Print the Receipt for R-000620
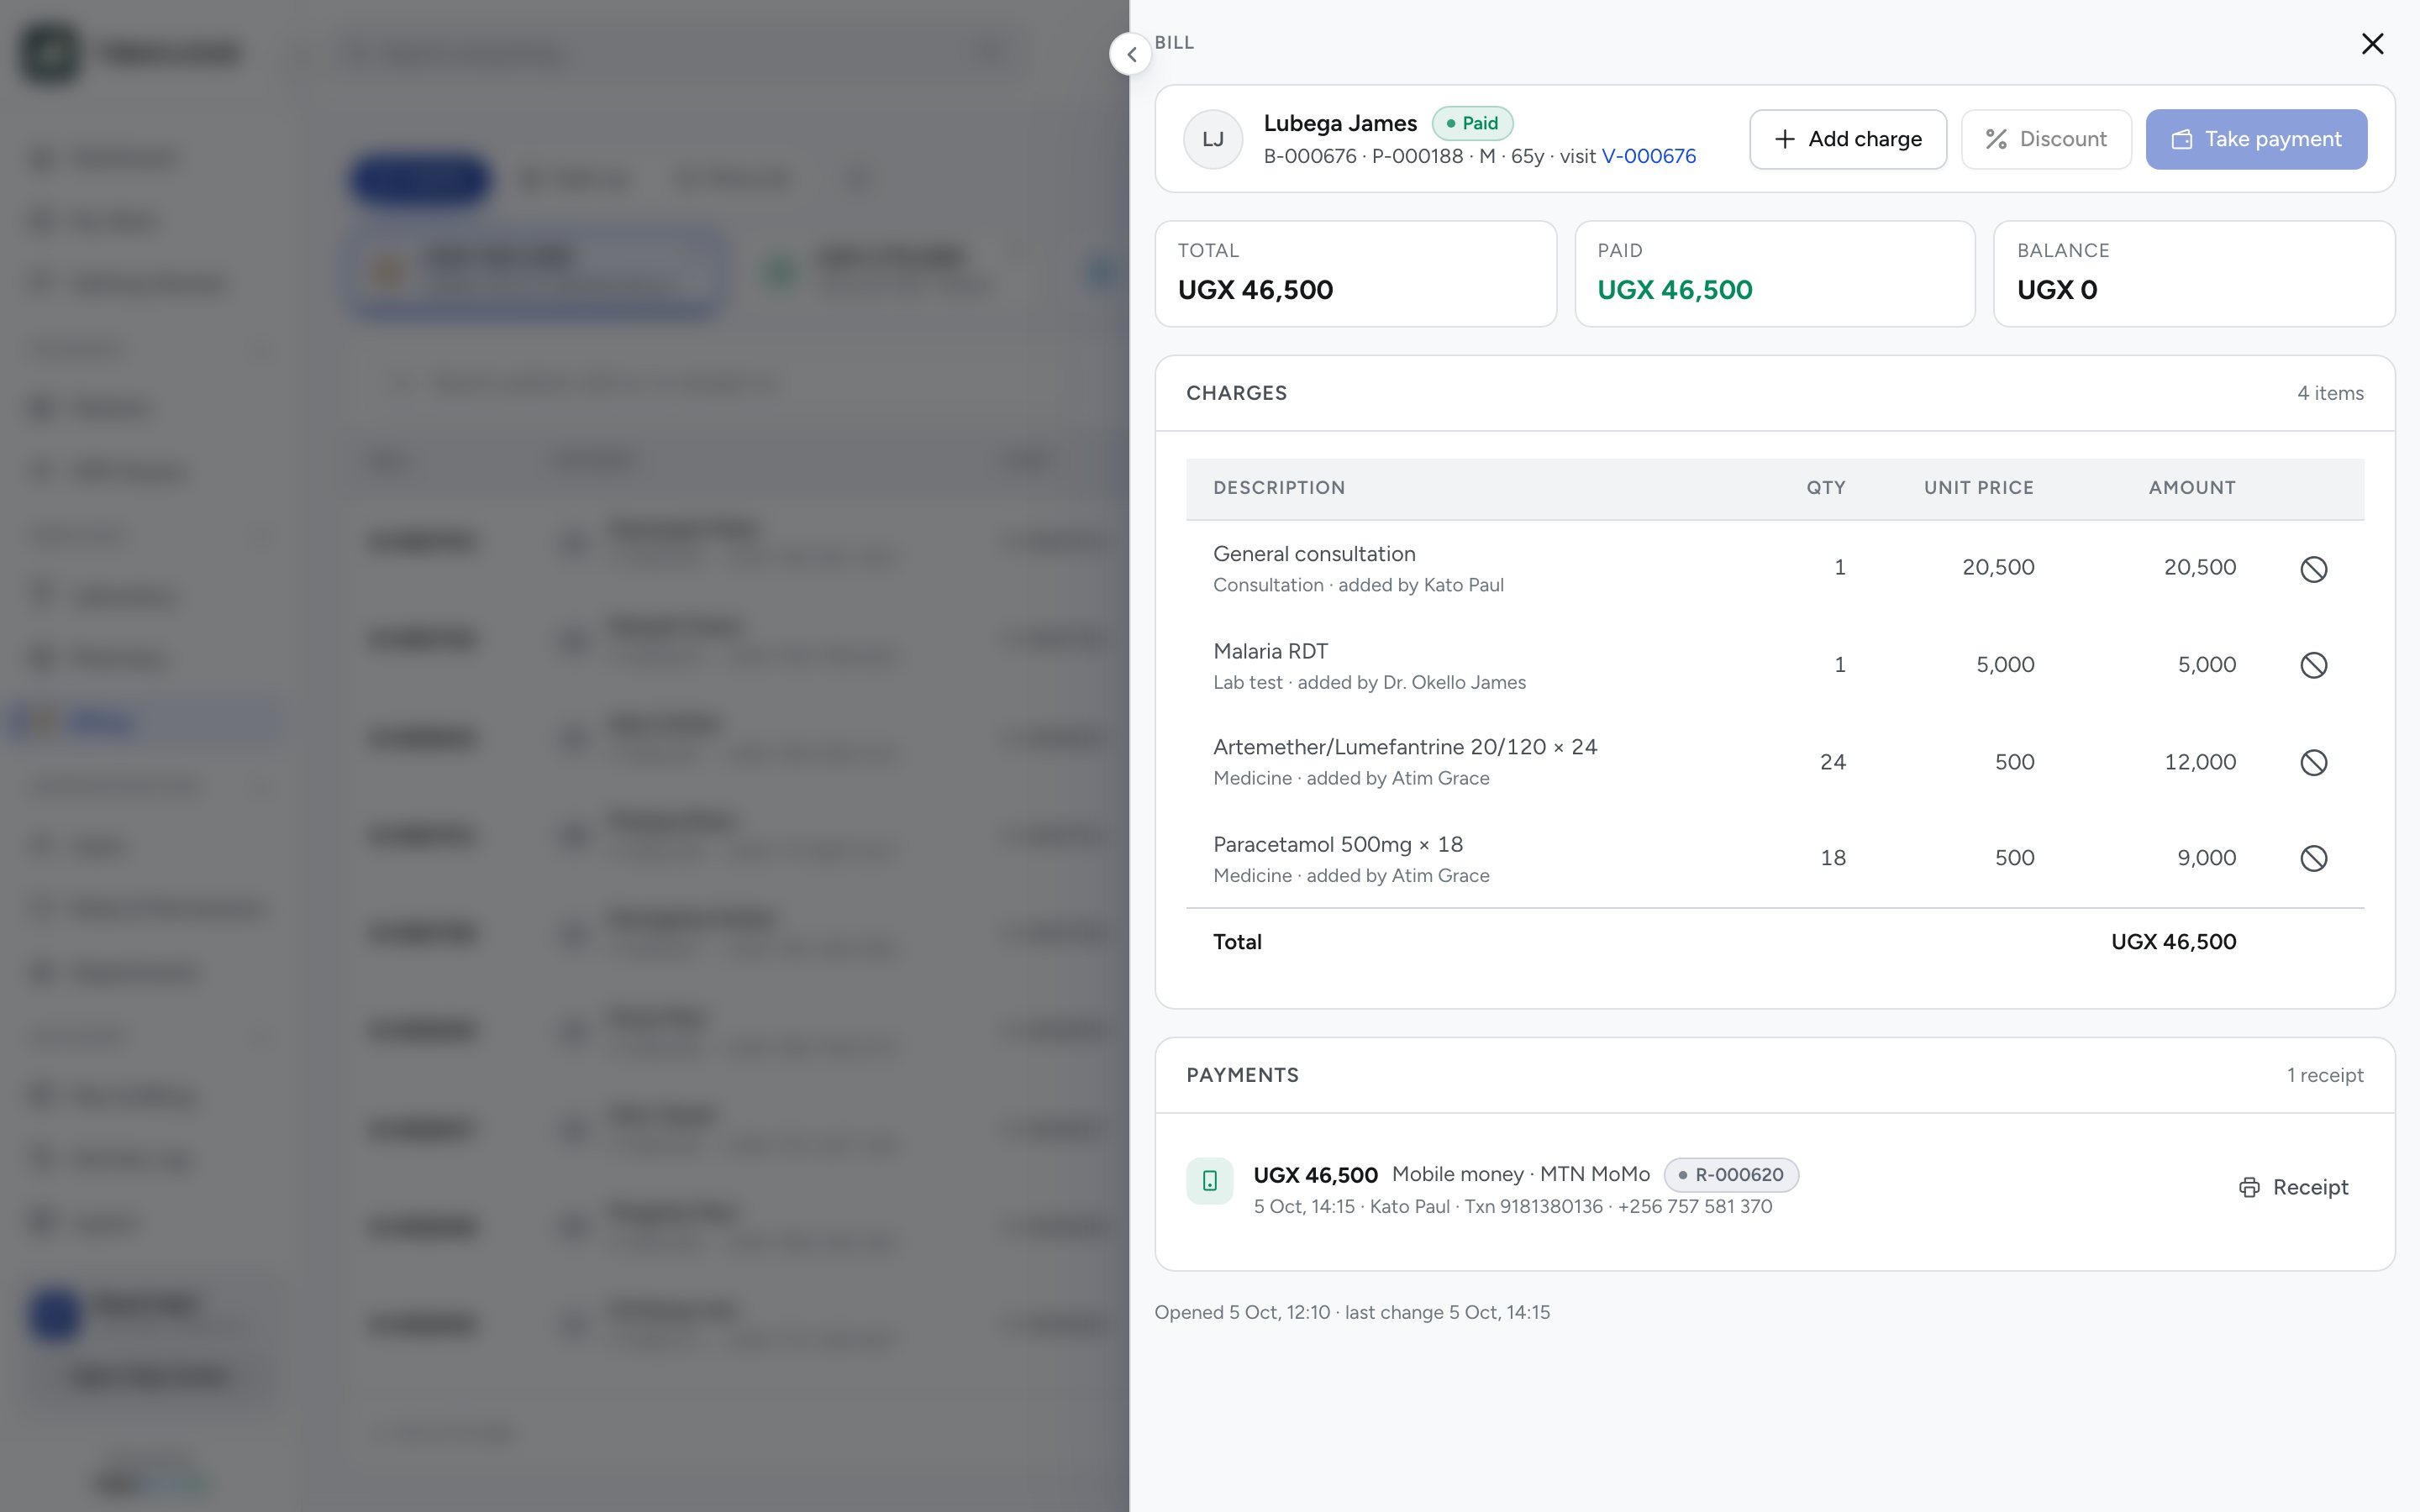The height and width of the screenshot is (1512, 2420). tap(2293, 1187)
